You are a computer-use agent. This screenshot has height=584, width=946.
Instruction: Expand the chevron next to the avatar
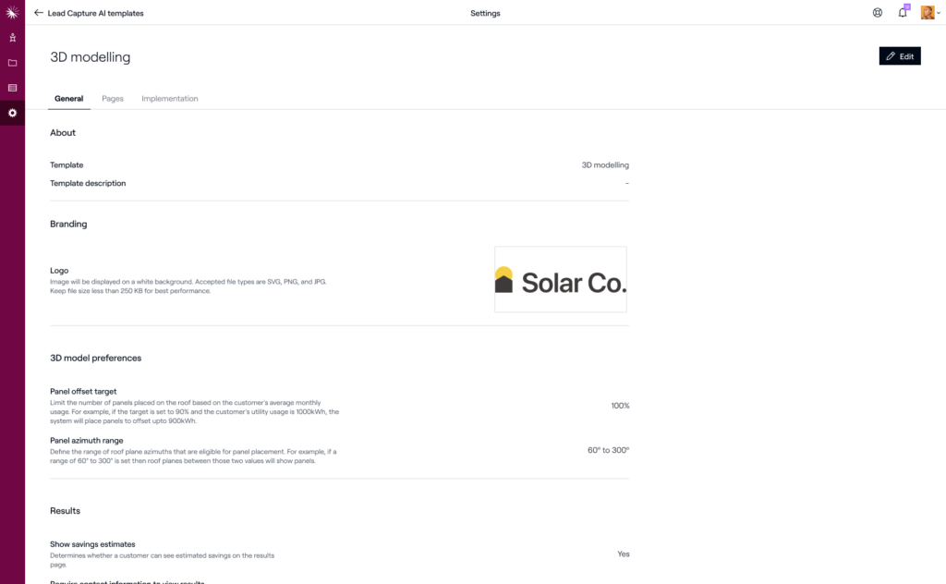tap(939, 13)
